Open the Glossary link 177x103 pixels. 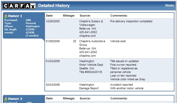(x=170, y=5)
